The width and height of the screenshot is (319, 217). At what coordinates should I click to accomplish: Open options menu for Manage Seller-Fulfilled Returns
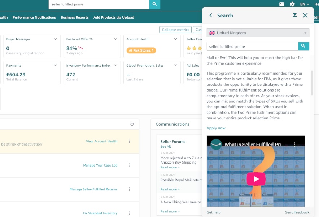pyautogui.click(x=130, y=189)
